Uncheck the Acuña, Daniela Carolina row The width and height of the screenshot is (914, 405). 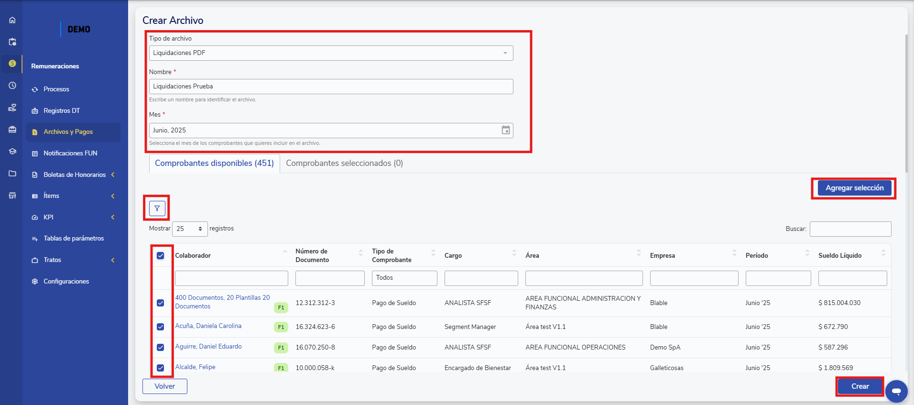click(161, 327)
